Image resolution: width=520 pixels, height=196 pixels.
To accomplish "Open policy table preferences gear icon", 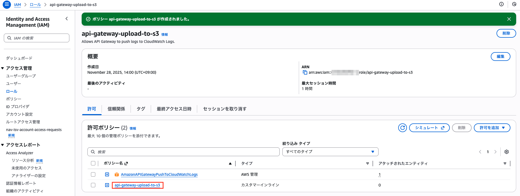I will point(507,152).
